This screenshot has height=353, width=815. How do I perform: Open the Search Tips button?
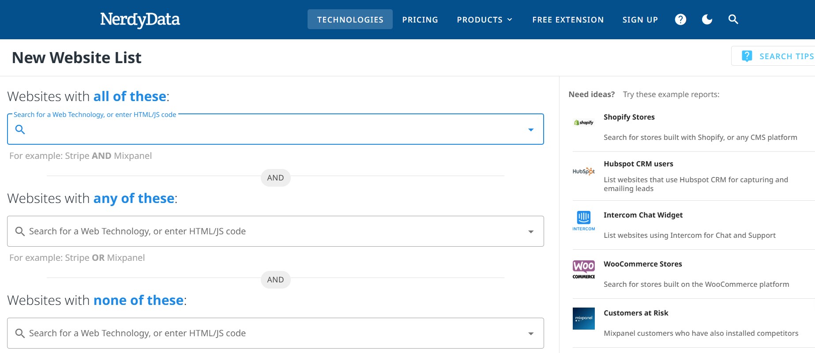pyautogui.click(x=773, y=56)
